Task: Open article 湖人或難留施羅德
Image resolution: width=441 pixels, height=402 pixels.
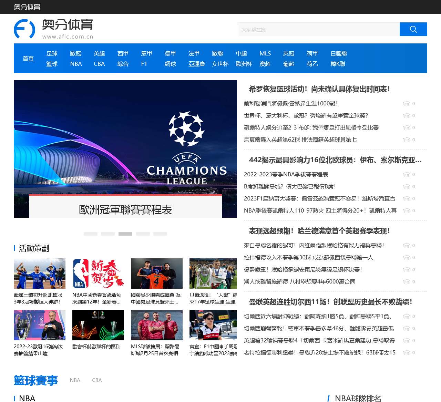Action: click(299, 281)
